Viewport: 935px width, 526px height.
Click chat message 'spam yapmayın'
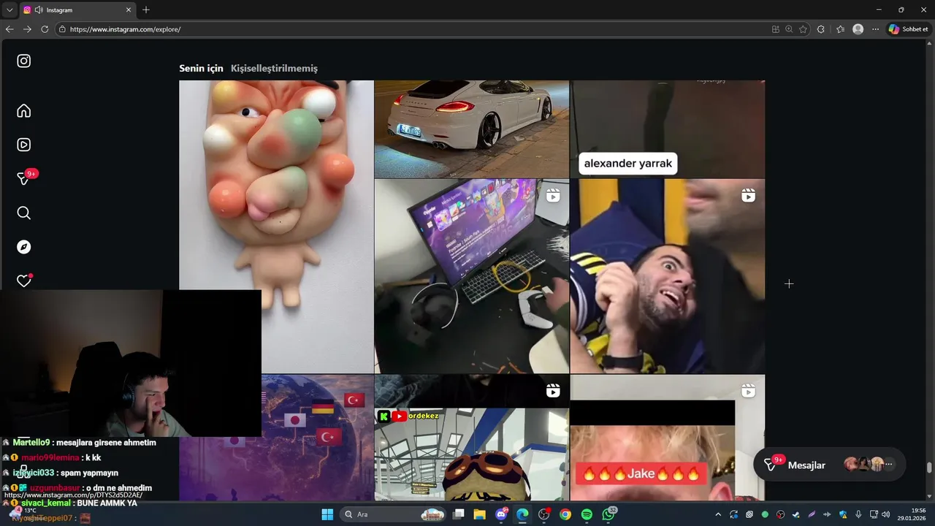(x=91, y=473)
